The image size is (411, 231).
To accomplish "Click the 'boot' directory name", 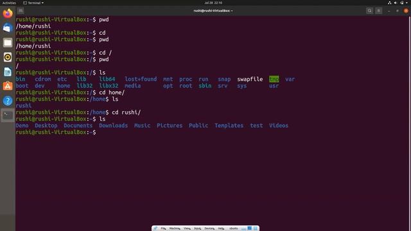I will pyautogui.click(x=22, y=85).
